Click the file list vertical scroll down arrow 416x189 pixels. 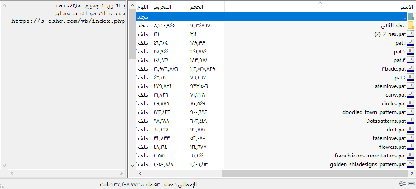(133, 165)
